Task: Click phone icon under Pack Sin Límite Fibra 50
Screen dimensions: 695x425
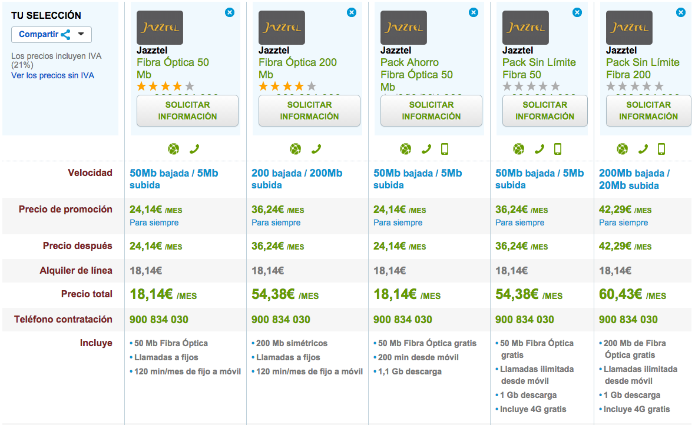Action: 539,150
